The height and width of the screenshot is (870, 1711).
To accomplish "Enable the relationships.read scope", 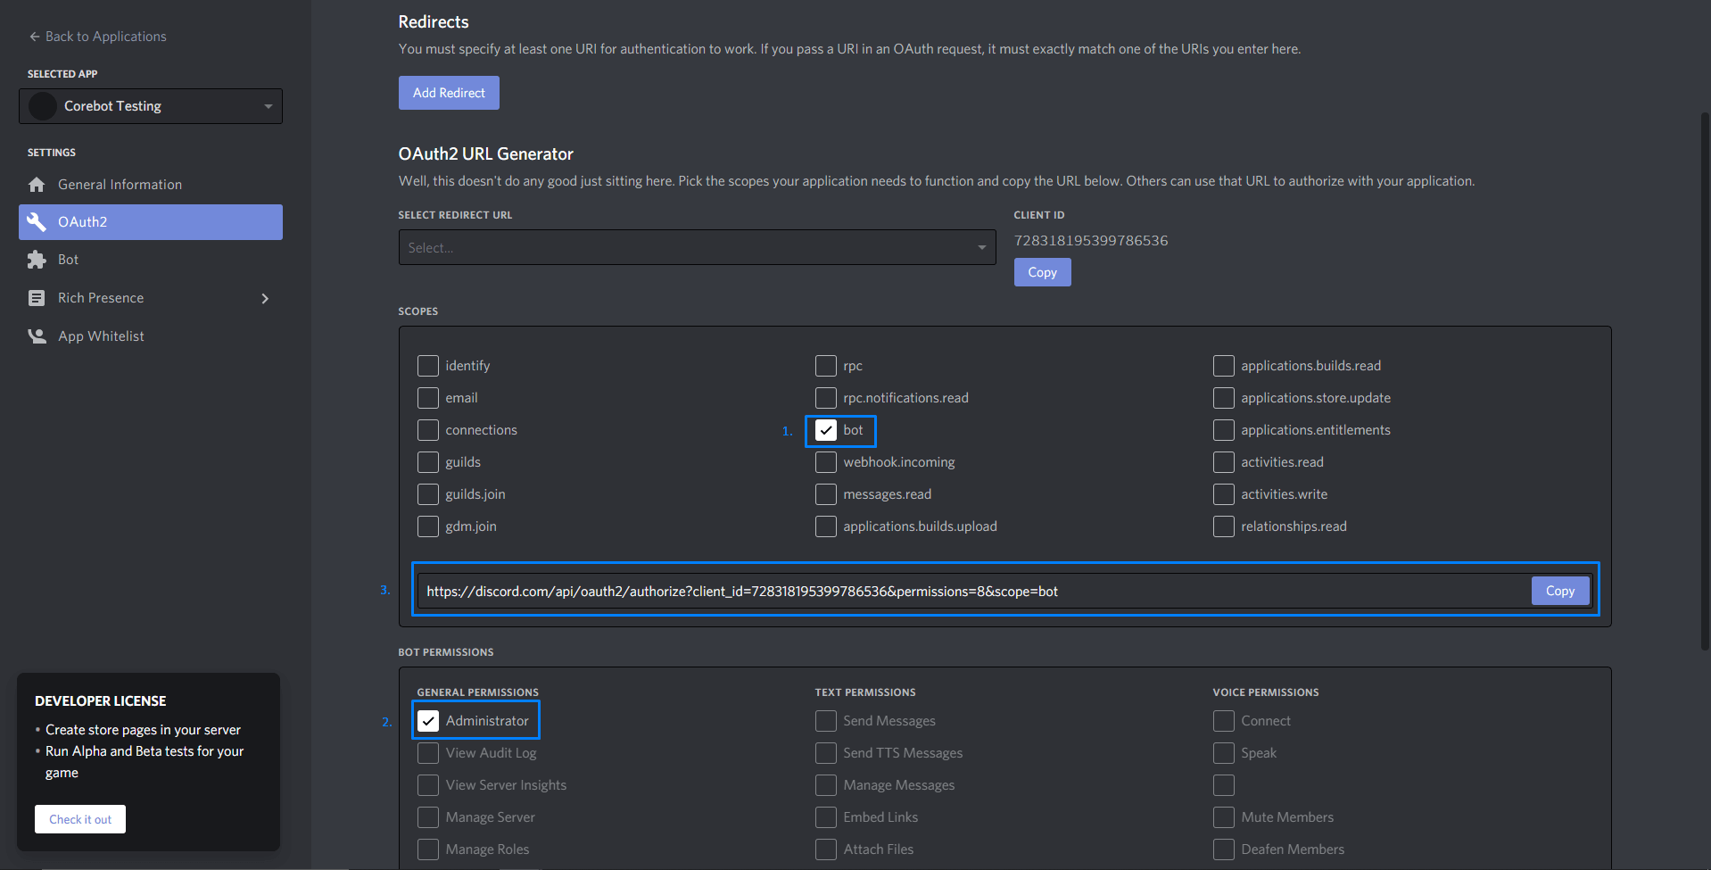I will (x=1224, y=526).
